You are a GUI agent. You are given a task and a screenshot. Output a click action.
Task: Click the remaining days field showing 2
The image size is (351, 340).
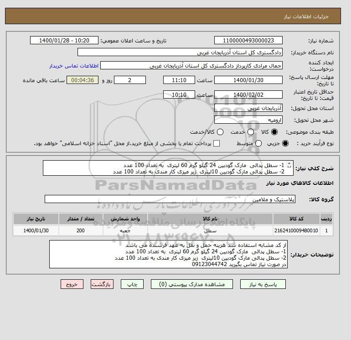point(130,80)
